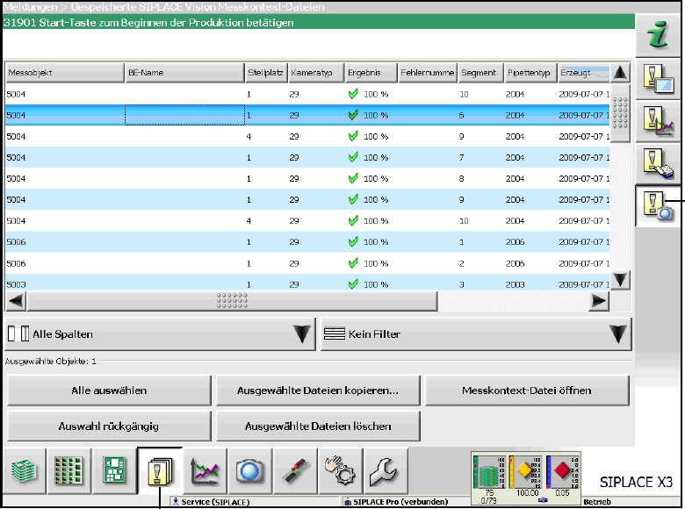This screenshot has width=685, height=509.
Task: Select vision measurement context files sidebar icon
Action: tap(658, 205)
